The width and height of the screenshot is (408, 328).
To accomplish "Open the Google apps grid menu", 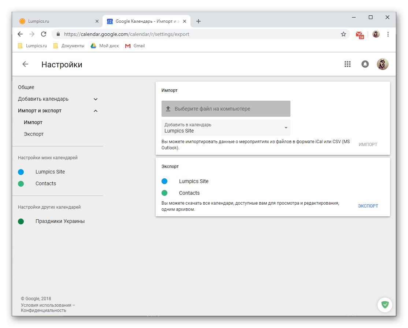I will 347,64.
